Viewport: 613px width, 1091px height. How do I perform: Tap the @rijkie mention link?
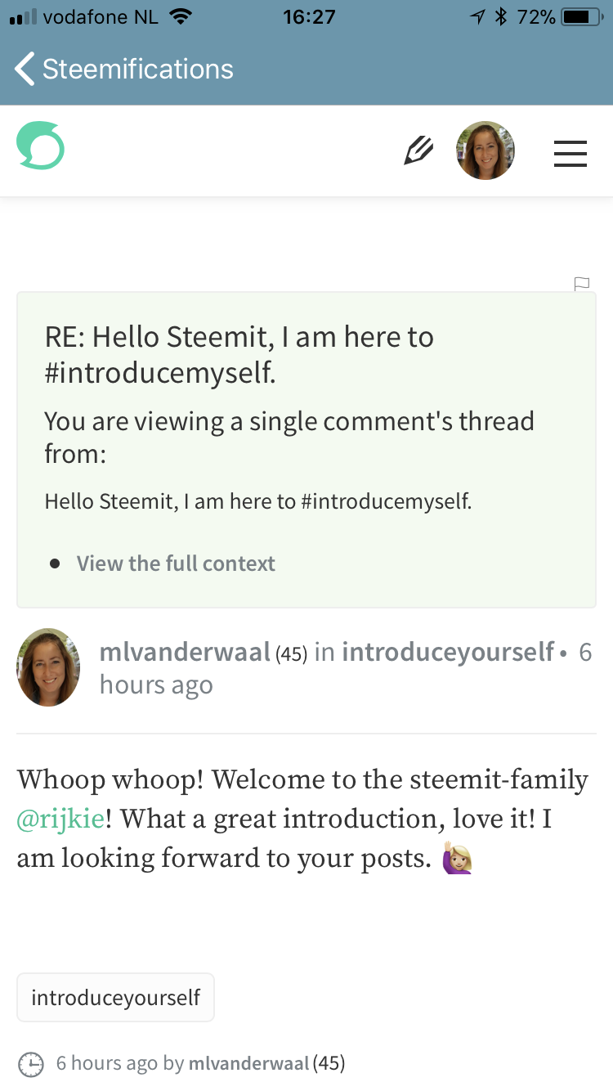coord(61,819)
